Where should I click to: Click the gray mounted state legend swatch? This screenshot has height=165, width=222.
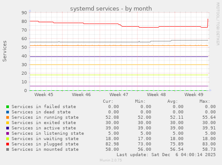(8, 149)
